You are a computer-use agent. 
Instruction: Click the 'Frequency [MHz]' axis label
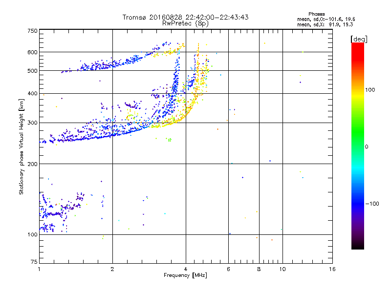pyautogui.click(x=185, y=275)
